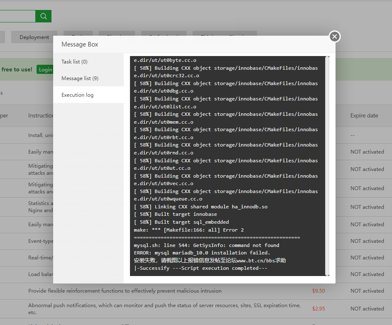Click the Expire date column header
The image size is (392, 325).
coord(364,115)
